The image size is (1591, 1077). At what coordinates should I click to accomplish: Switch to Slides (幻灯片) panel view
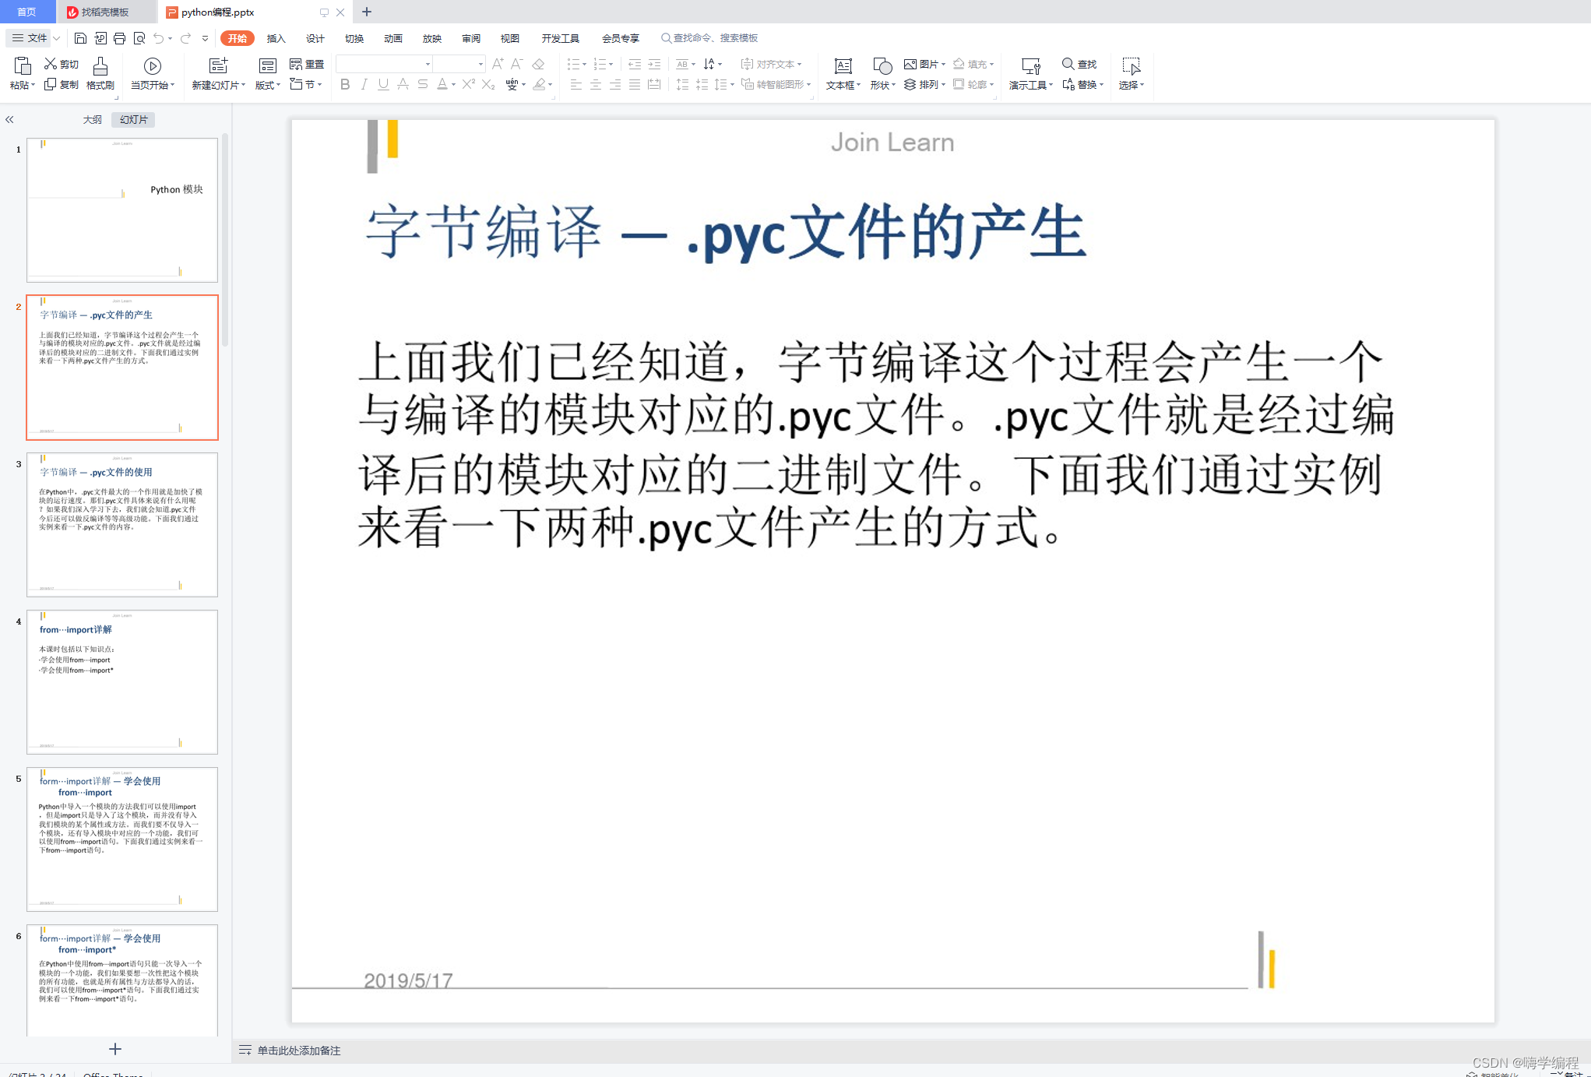tap(133, 120)
